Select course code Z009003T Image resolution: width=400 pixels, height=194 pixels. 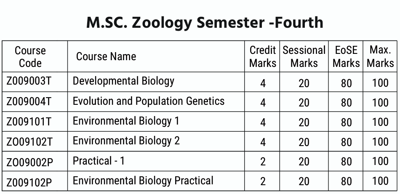coord(29,82)
